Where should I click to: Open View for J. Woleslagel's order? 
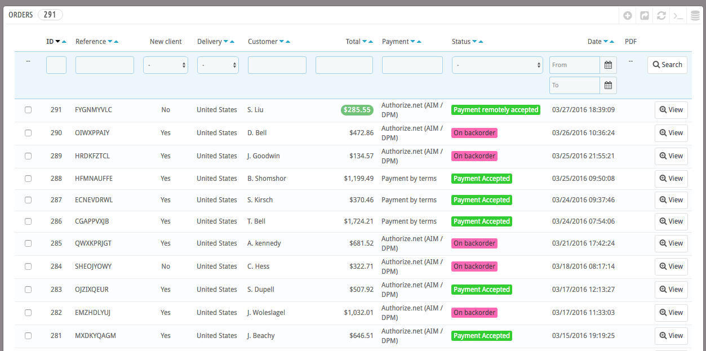coord(671,313)
